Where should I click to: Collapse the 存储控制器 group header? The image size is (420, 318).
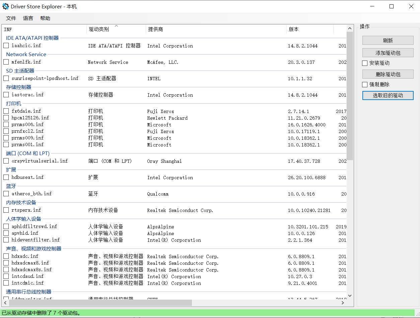pos(19,87)
